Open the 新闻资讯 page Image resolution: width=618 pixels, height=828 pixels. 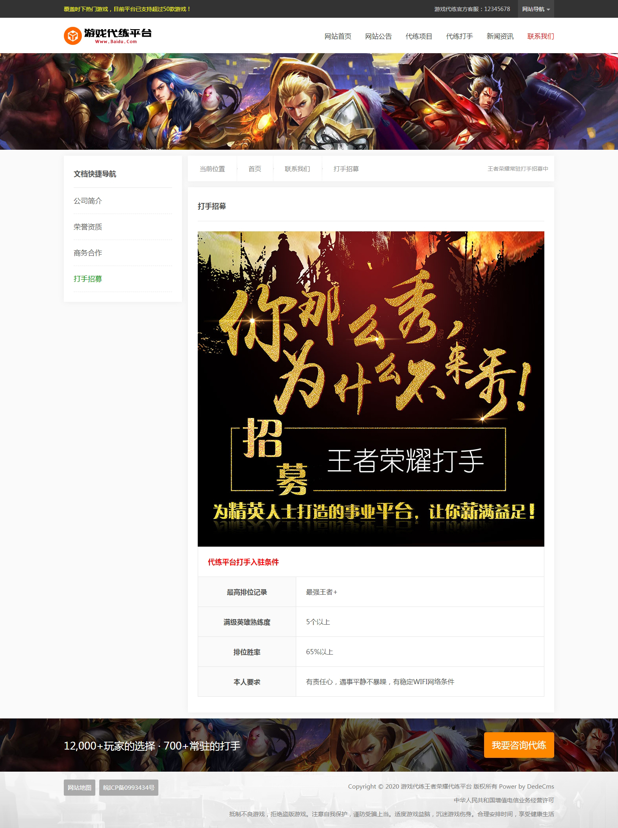(500, 36)
